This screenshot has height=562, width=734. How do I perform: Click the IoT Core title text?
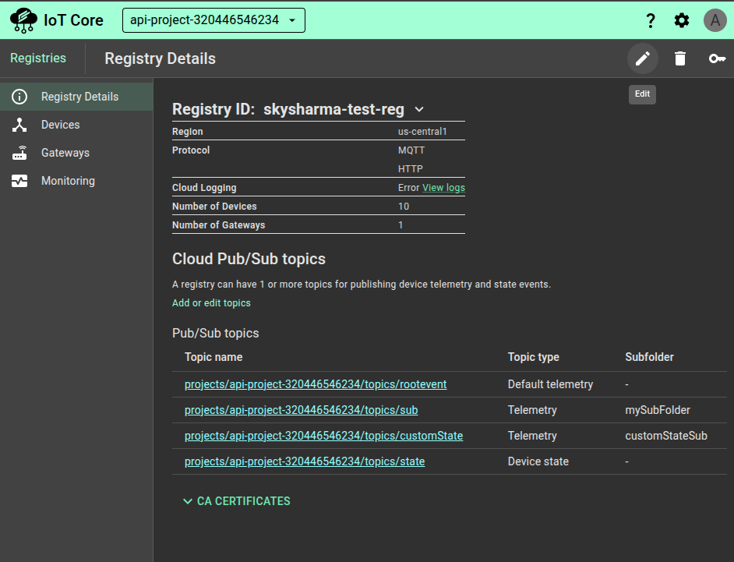click(73, 20)
